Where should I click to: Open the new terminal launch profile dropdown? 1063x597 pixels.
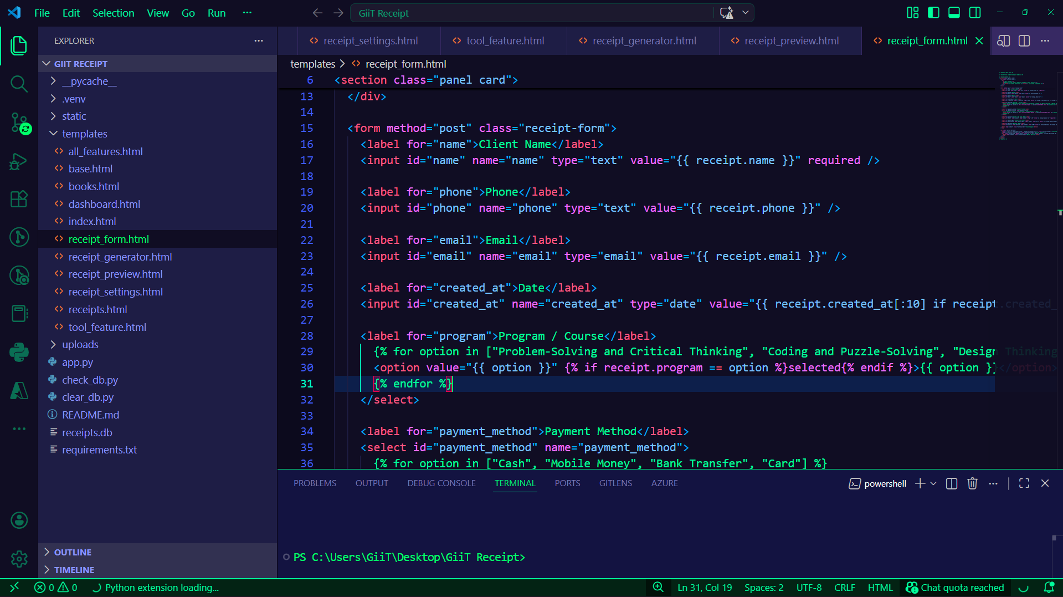(x=933, y=483)
